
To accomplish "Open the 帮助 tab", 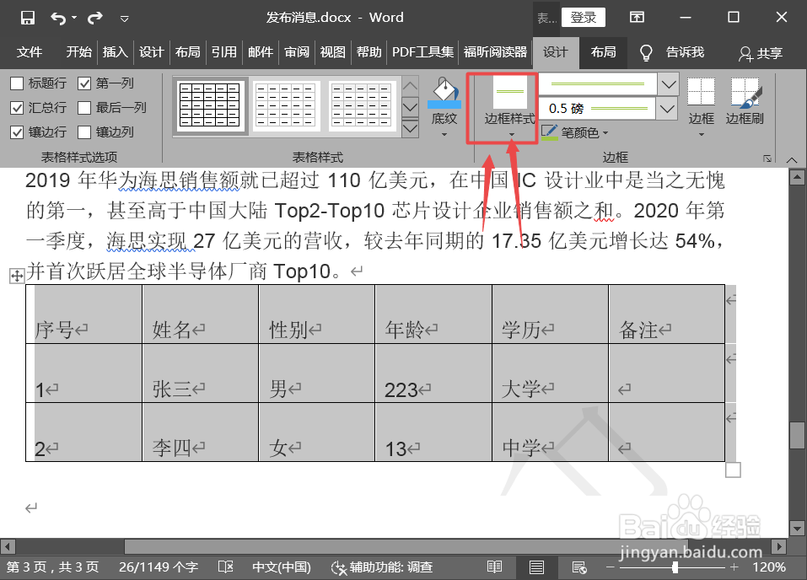I will [369, 52].
